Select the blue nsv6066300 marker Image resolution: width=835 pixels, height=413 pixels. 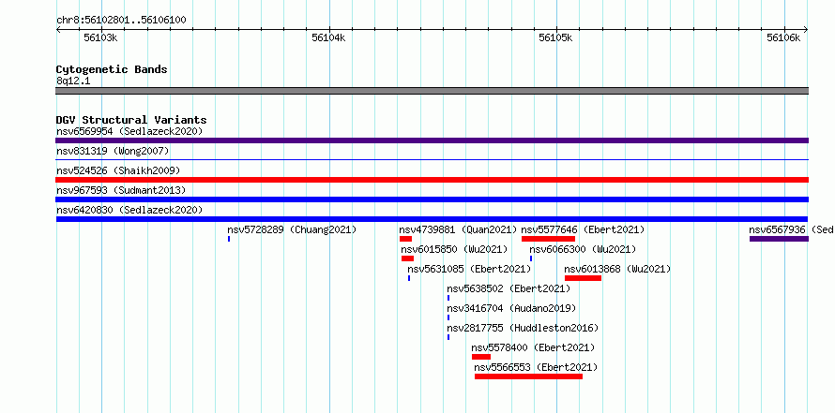coord(531,258)
